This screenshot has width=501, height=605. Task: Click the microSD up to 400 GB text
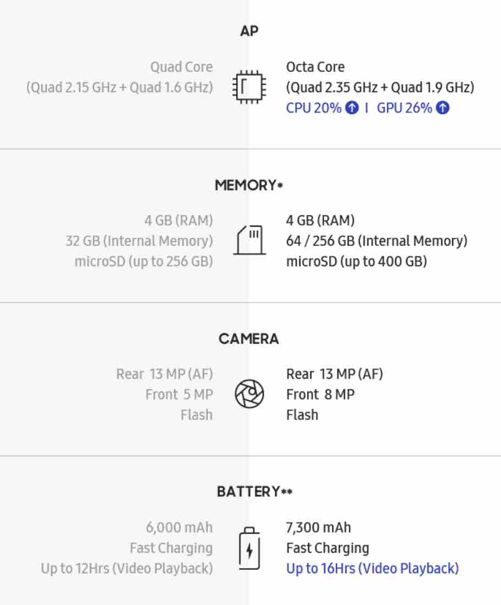click(356, 261)
